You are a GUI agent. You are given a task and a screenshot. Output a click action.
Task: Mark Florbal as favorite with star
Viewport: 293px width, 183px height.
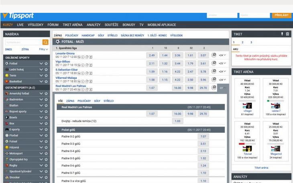point(46,135)
